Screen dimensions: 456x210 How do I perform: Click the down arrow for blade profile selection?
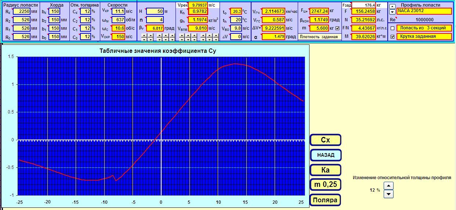point(392,11)
